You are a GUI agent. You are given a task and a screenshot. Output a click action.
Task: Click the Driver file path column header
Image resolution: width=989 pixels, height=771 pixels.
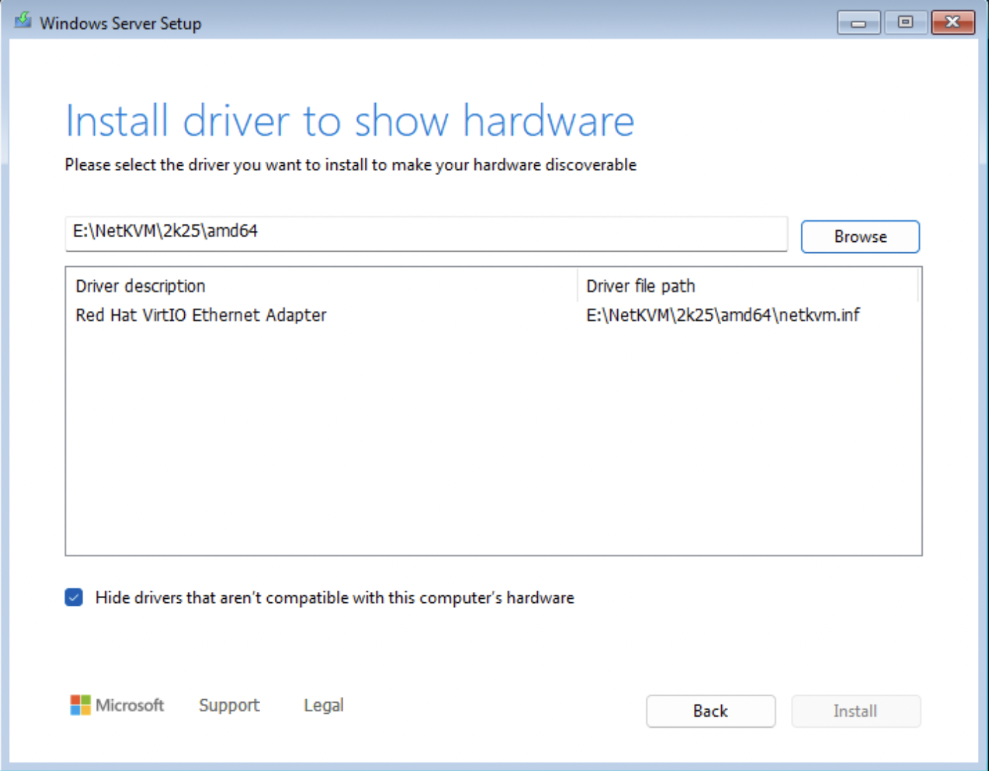640,286
